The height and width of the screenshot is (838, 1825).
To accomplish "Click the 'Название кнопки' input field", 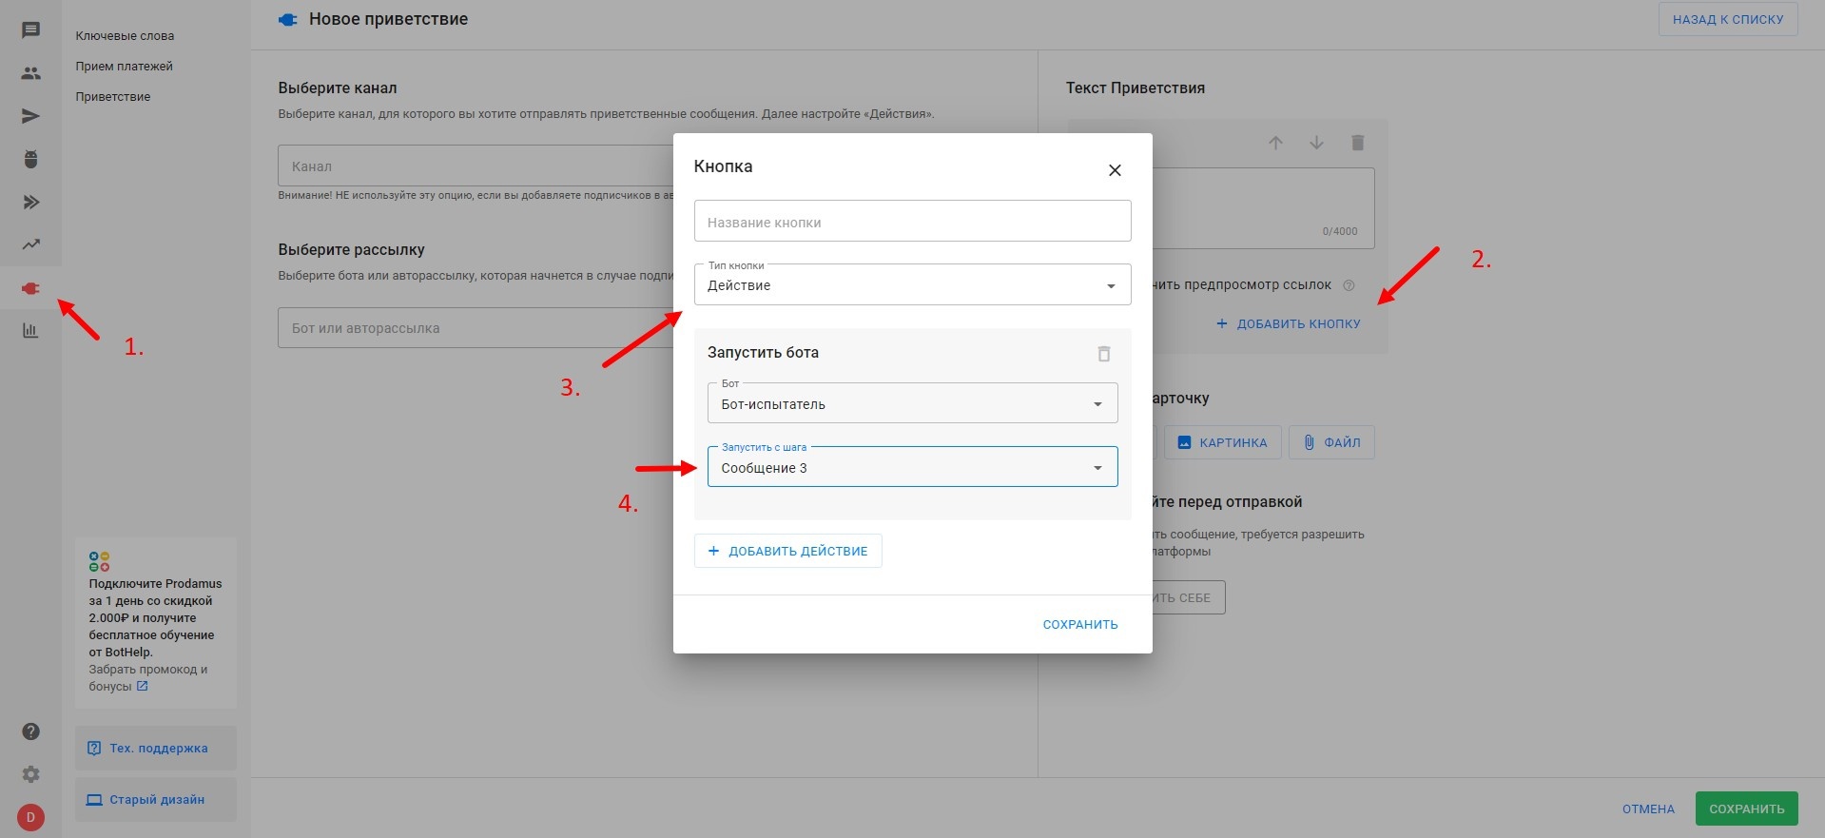I will tap(912, 222).
